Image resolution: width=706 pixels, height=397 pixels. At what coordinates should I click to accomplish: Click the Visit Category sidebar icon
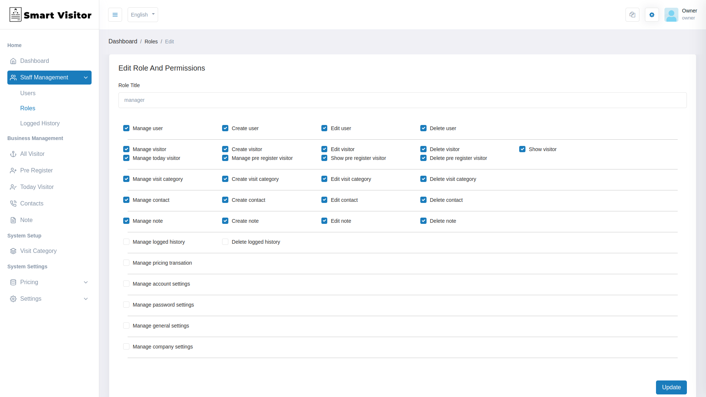pyautogui.click(x=13, y=251)
